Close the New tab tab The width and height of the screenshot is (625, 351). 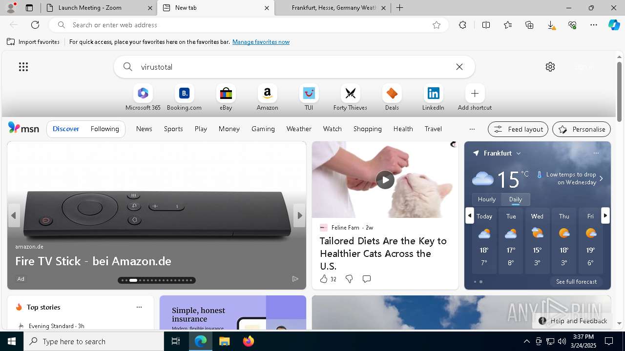[x=267, y=8]
